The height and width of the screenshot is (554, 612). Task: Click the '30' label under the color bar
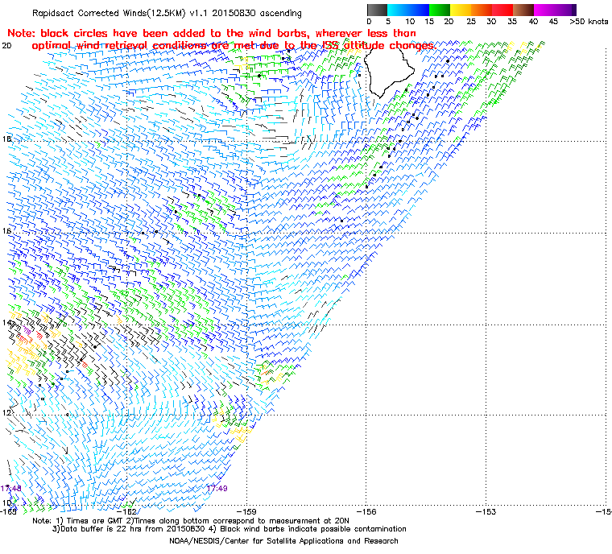point(491,22)
